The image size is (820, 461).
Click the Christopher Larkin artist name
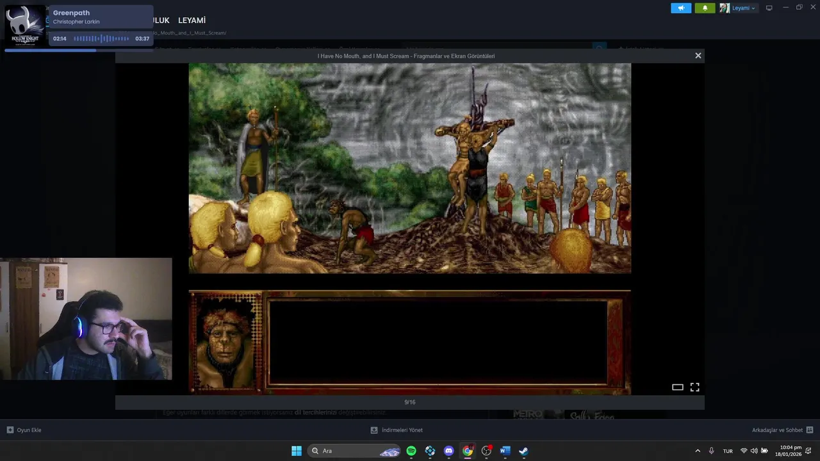coord(76,22)
